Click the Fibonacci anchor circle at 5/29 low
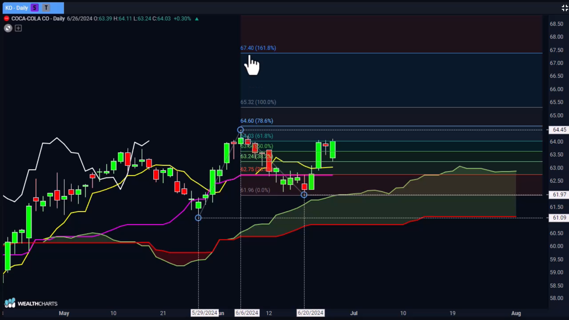Viewport: 569px width, 320px height. [198, 218]
